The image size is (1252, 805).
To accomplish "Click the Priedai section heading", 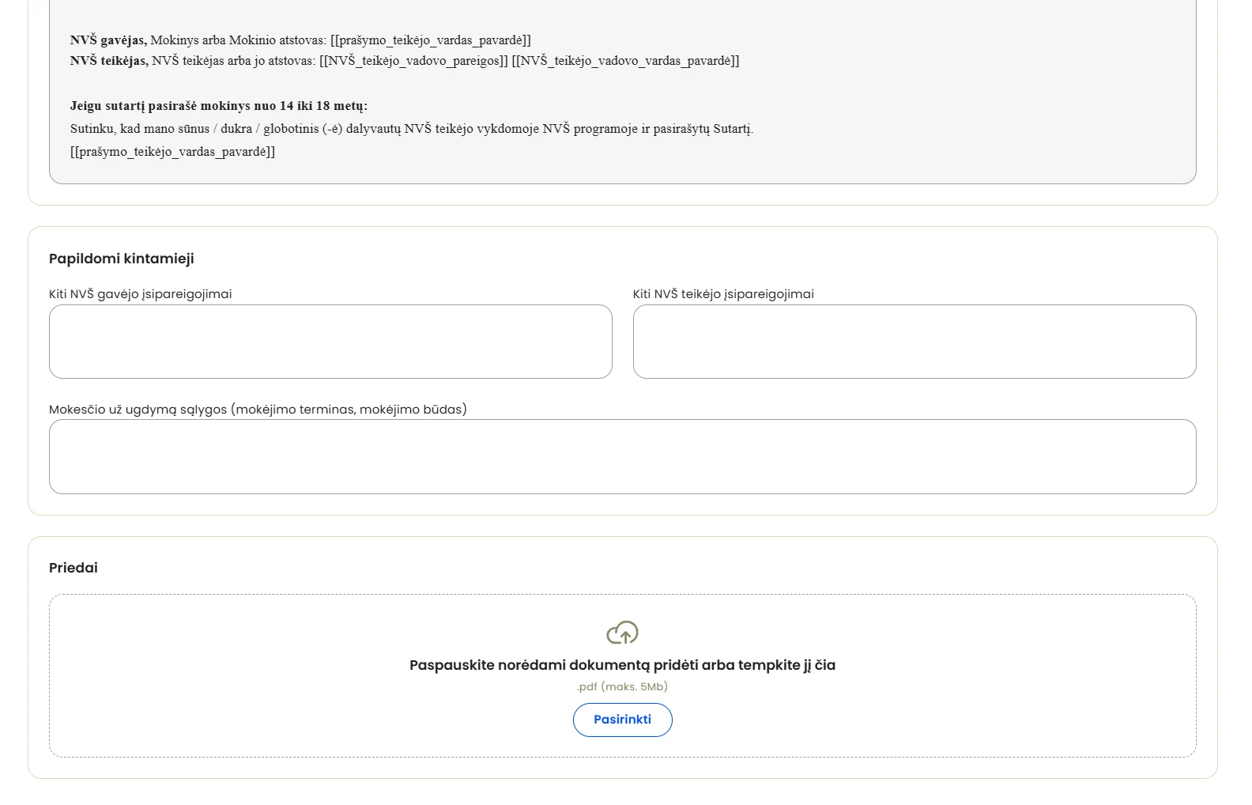I will tap(74, 568).
